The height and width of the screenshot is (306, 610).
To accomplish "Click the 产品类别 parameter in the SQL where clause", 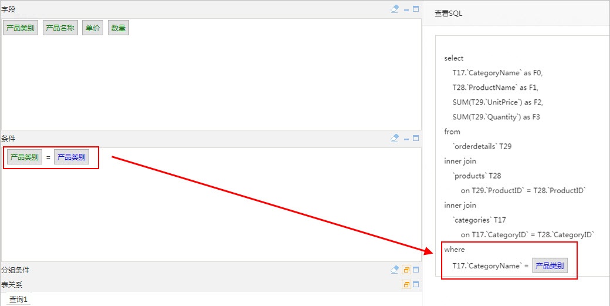I will tap(550, 266).
